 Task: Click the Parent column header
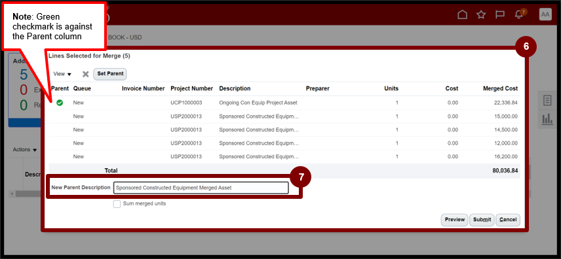[60, 88]
